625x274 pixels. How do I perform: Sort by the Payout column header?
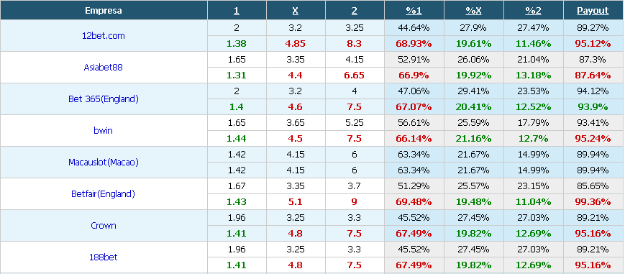tap(593, 11)
